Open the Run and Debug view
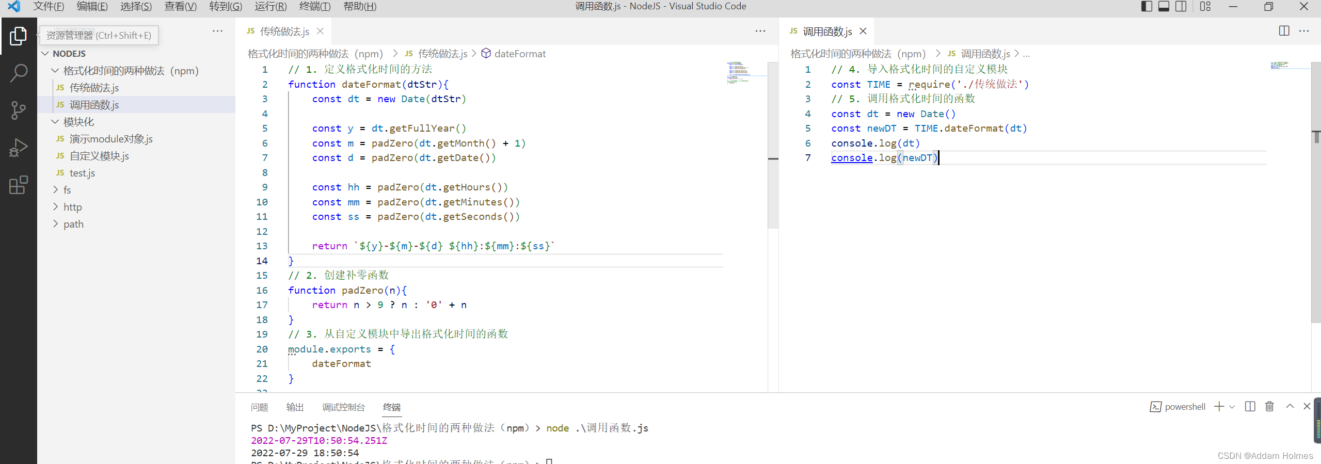 coord(18,148)
